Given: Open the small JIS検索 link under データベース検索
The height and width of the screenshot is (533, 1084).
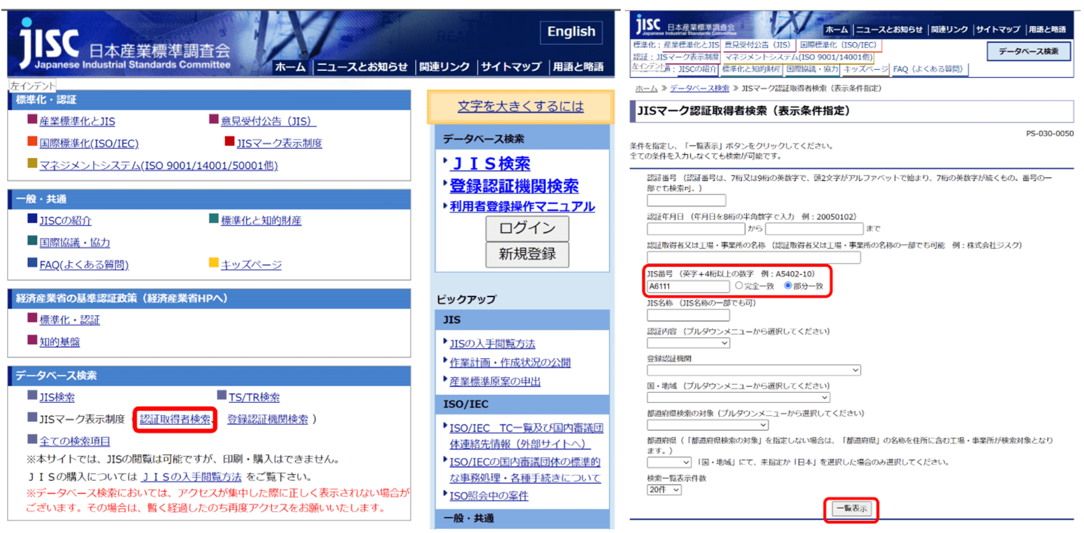Looking at the screenshot, I should (x=57, y=397).
